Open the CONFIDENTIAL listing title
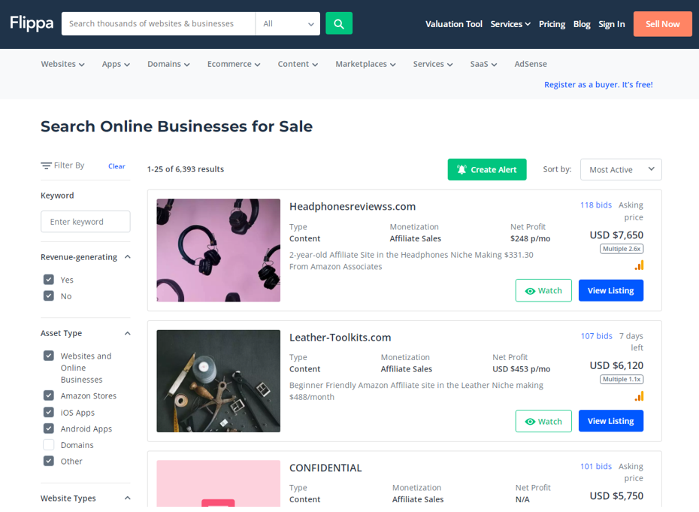699x512 pixels. 325,468
